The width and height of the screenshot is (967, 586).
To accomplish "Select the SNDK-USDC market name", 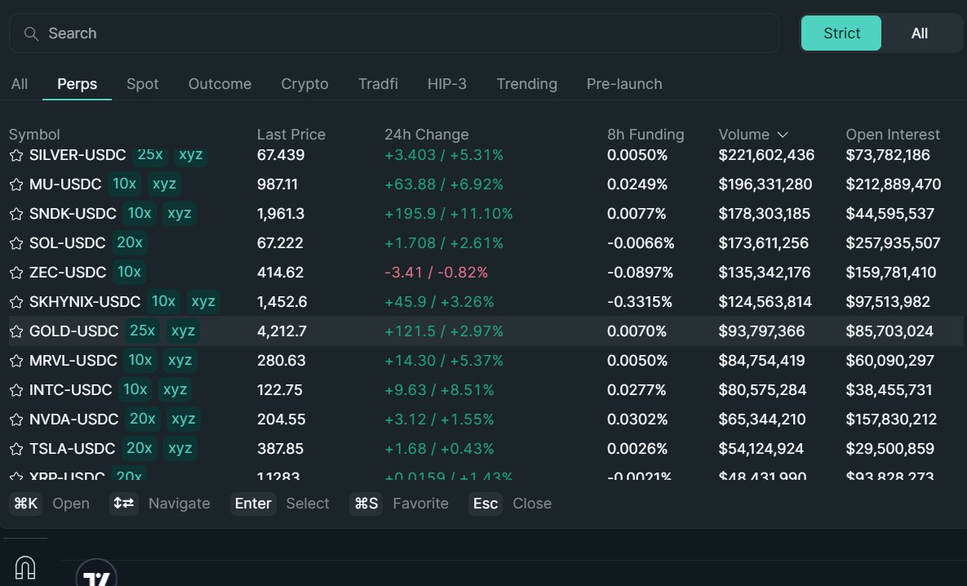I will pos(73,214).
